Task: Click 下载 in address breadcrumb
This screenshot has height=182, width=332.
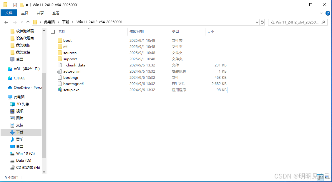Action: (x=66, y=22)
